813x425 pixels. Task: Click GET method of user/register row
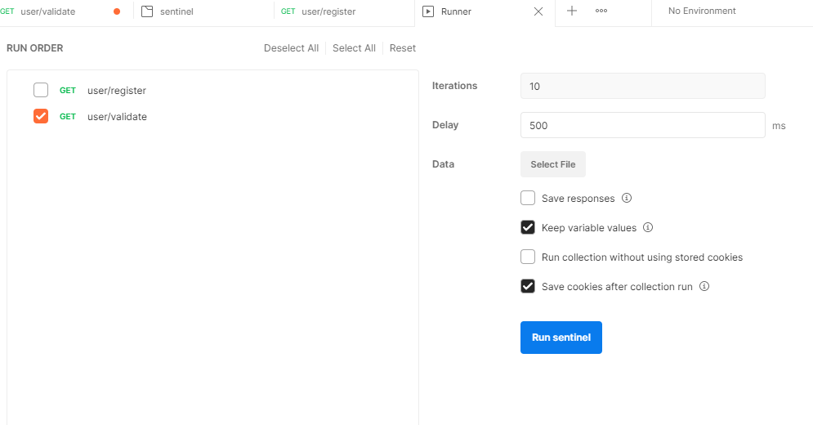click(x=67, y=90)
